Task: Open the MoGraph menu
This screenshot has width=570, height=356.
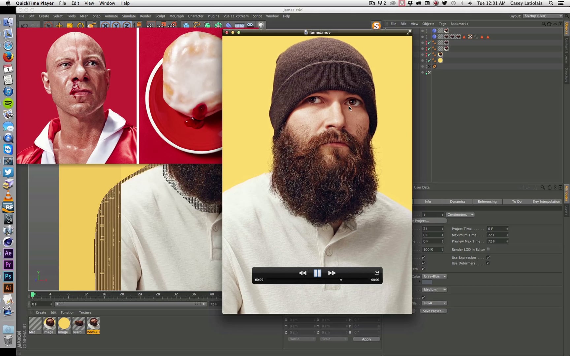Action: click(176, 16)
